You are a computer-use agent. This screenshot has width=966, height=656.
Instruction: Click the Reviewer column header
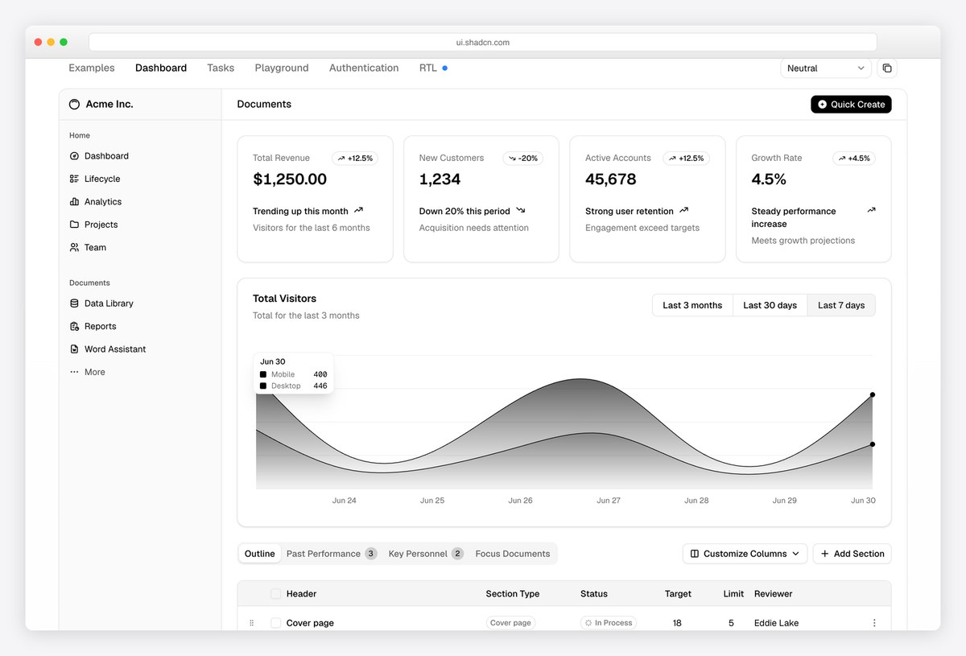tap(774, 594)
